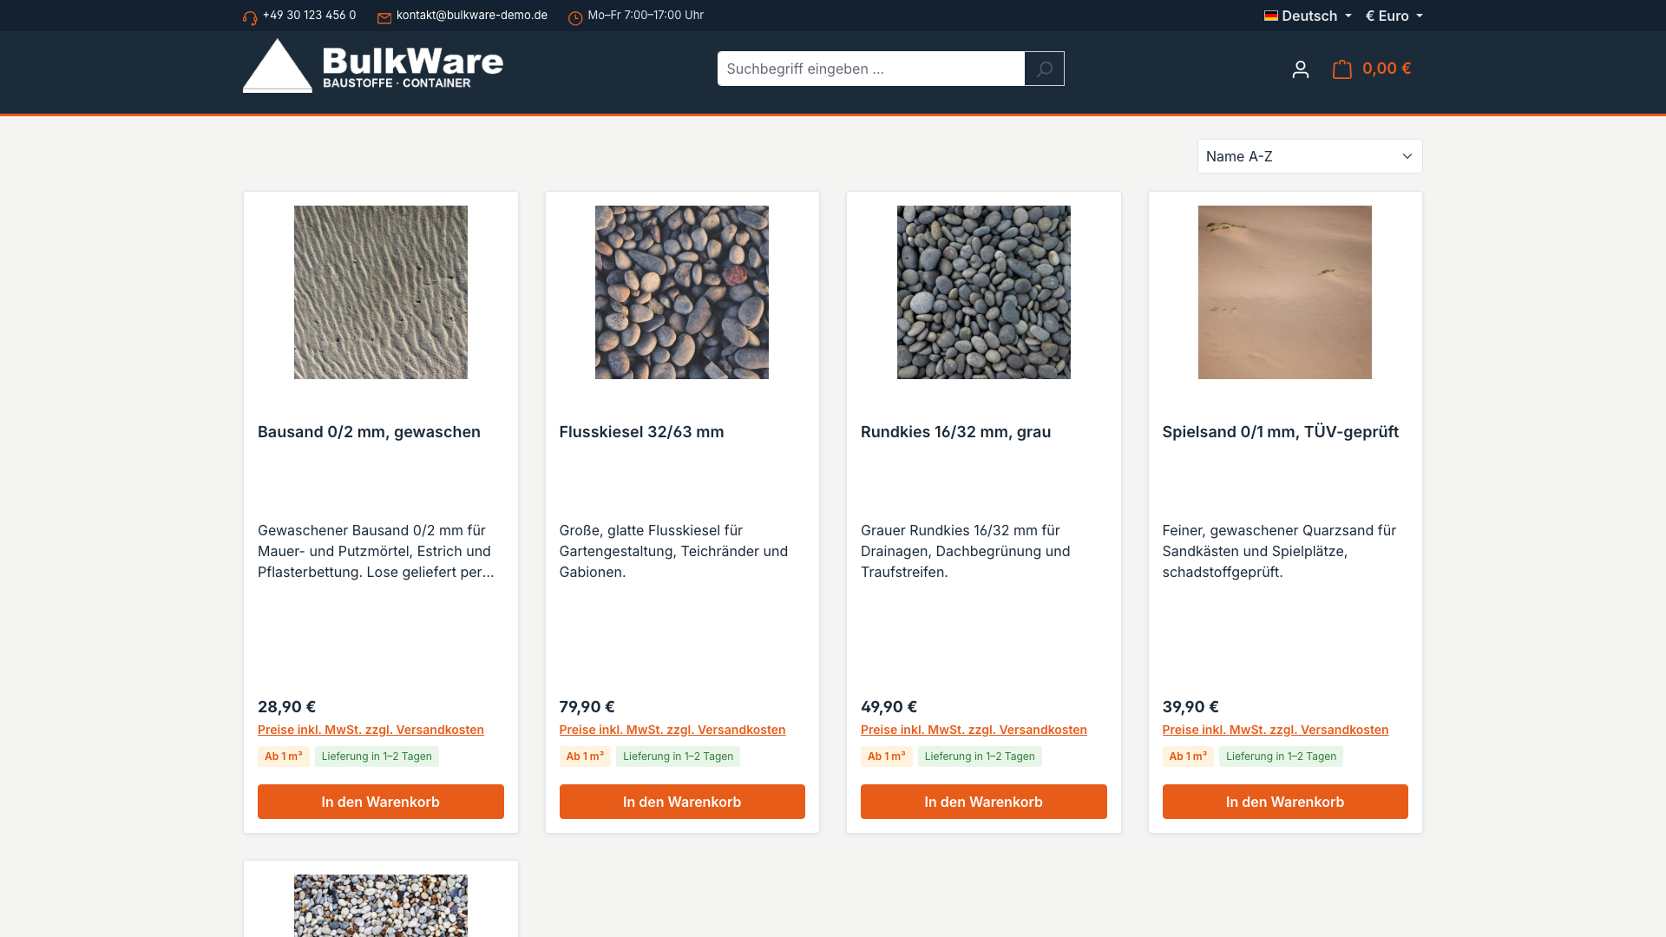Click Versandkosten link under 39,90 € price
Screen dimensions: 1666x937
(x=1276, y=730)
